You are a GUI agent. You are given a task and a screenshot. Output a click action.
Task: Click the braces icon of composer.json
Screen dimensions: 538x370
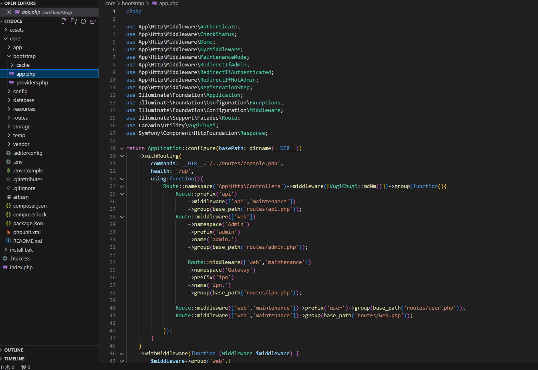[8, 206]
